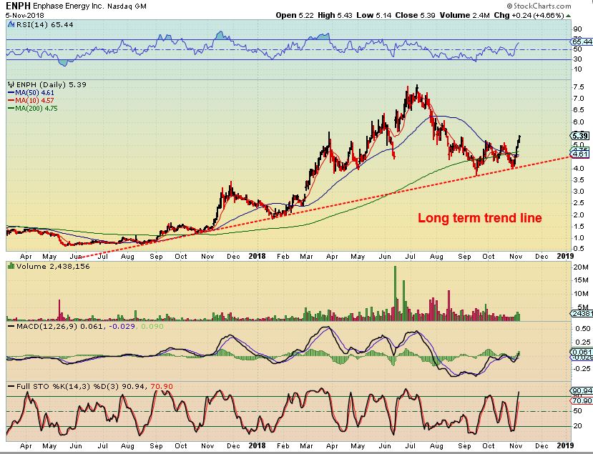The image size is (593, 454).
Task: Click the 6.5 label on price axis
Action: 579,110
